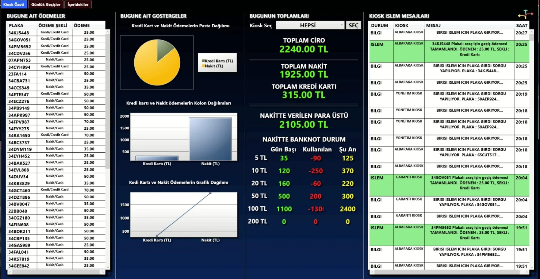Switch to the Günlük Geçişler tab
Viewport: 540px width, 279px height.
[46, 4]
